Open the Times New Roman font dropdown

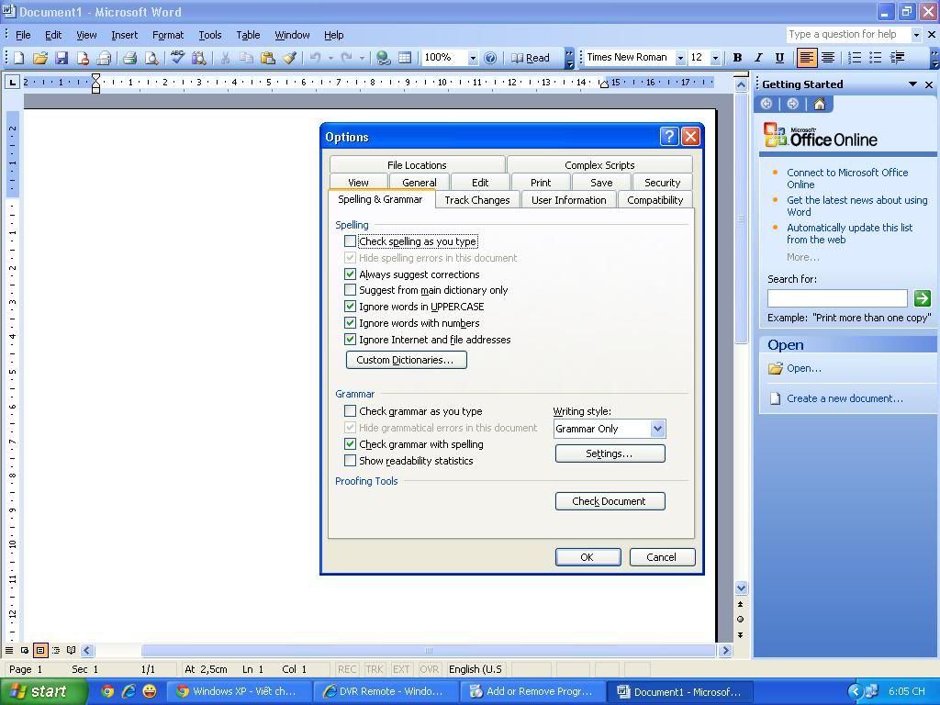pos(680,58)
